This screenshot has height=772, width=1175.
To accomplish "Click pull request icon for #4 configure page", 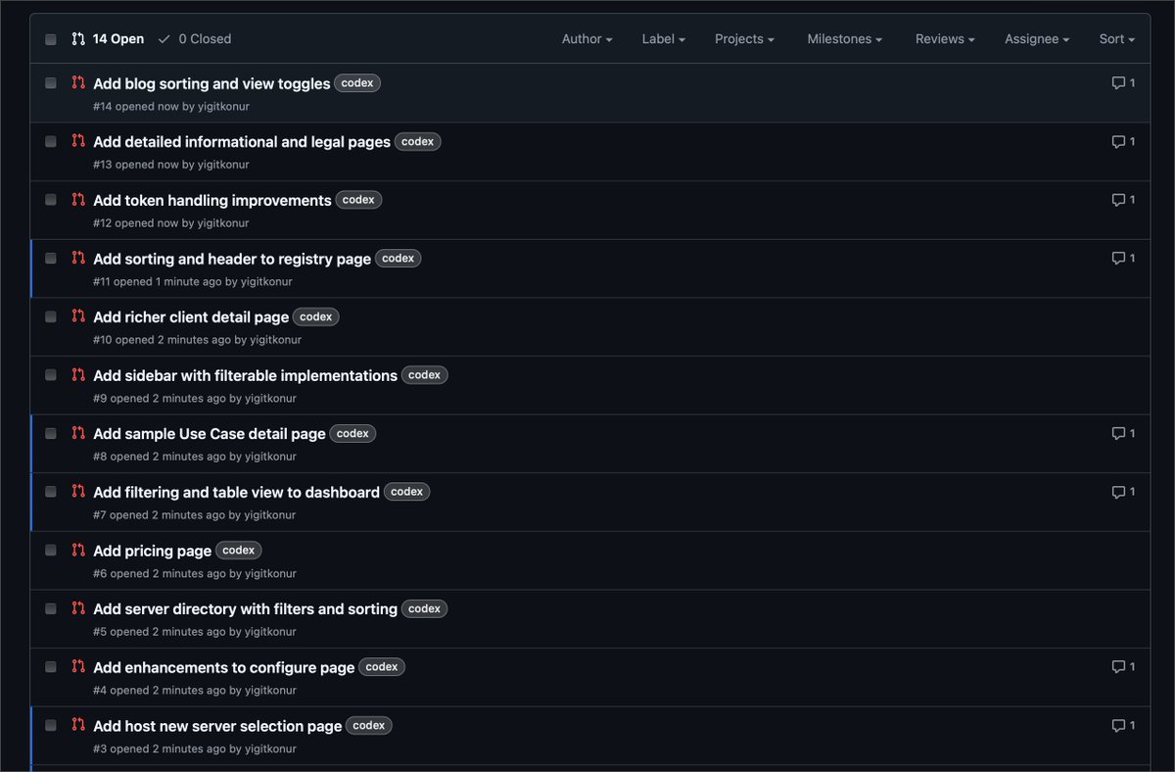I will [x=78, y=666].
